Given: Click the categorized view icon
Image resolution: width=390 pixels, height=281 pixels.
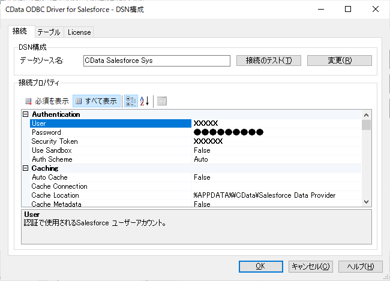Looking at the screenshot, I should click(x=131, y=101).
